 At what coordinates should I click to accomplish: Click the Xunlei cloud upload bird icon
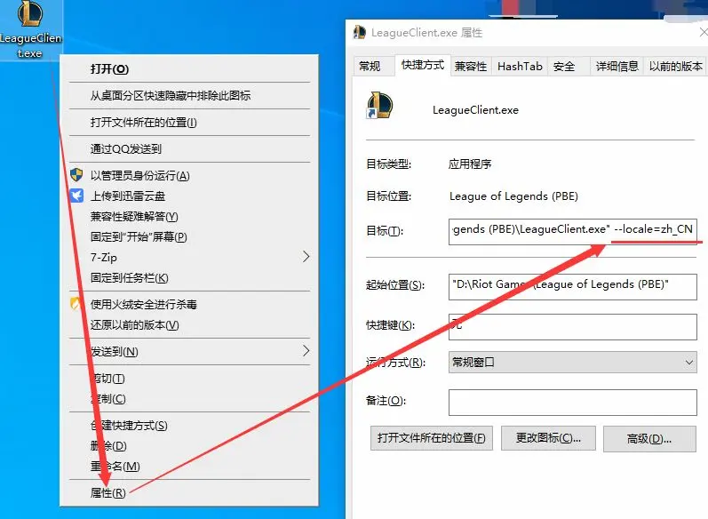click(x=76, y=196)
